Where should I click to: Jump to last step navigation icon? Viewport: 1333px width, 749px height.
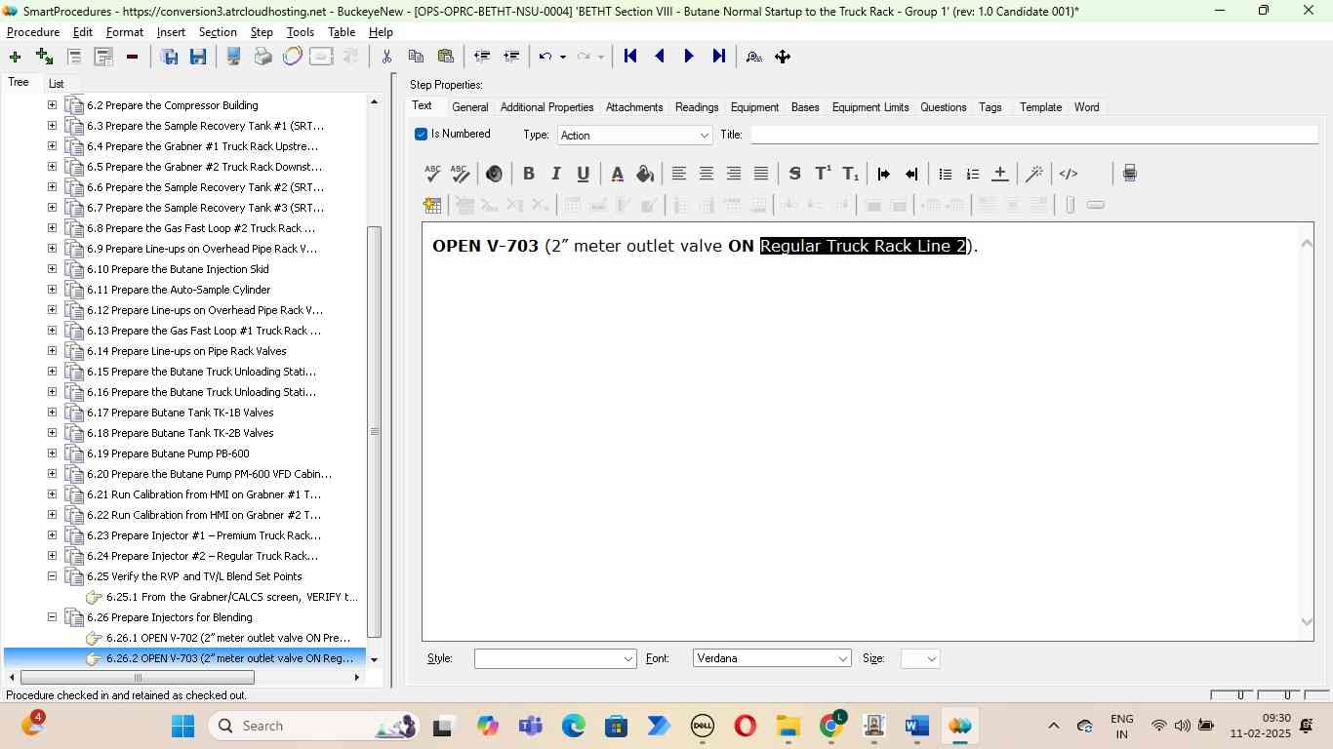719,57
